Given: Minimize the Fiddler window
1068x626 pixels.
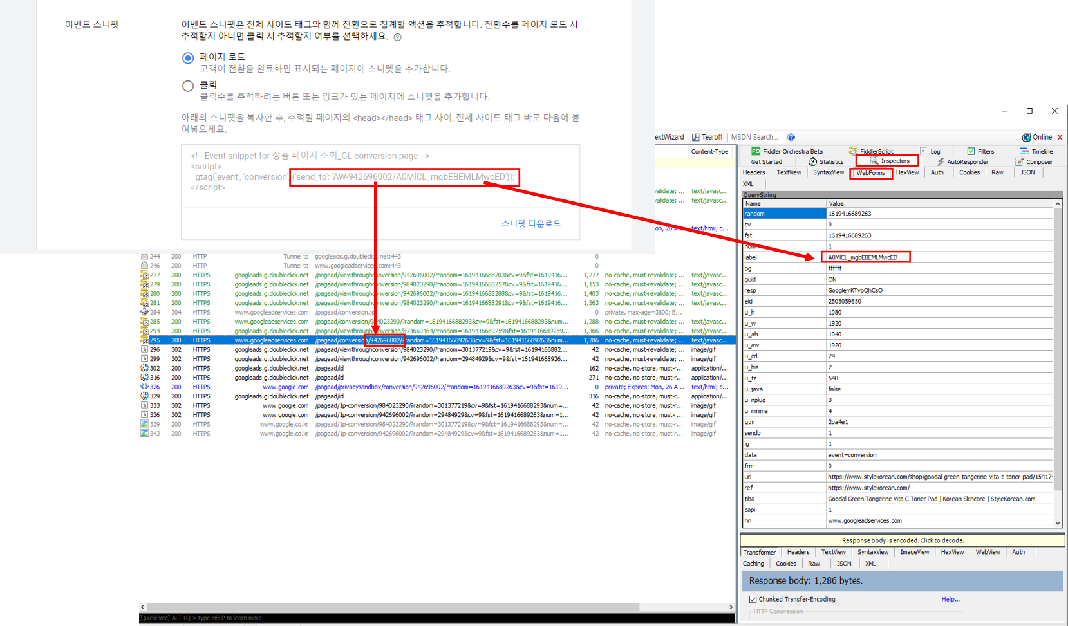Looking at the screenshot, I should (x=1004, y=111).
